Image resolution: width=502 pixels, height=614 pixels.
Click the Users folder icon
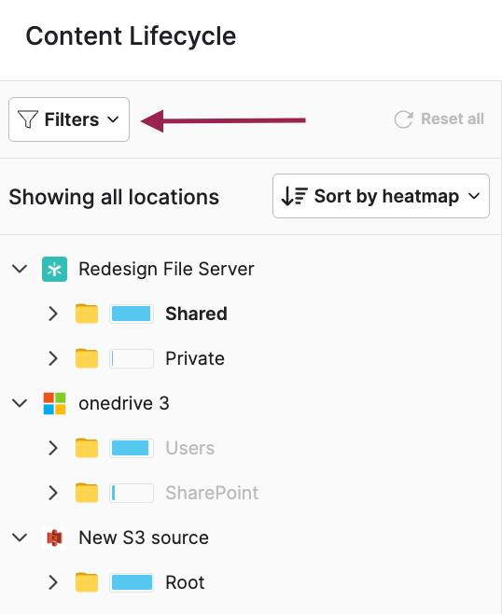(x=87, y=448)
